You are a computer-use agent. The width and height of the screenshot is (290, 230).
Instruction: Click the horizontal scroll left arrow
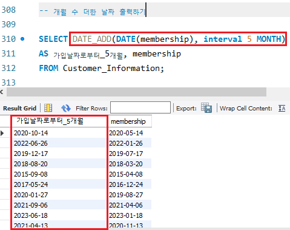coord(2,92)
